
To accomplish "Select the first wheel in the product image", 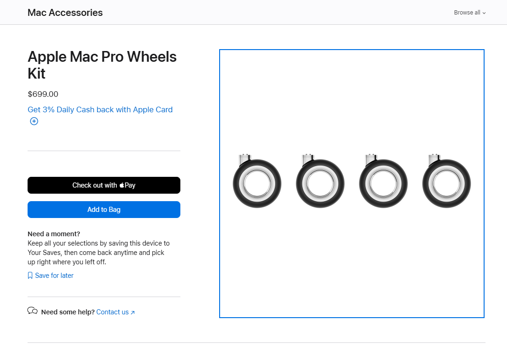I will (x=257, y=182).
